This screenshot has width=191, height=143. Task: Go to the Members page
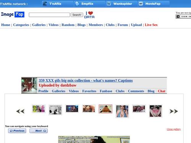pos(96,25)
